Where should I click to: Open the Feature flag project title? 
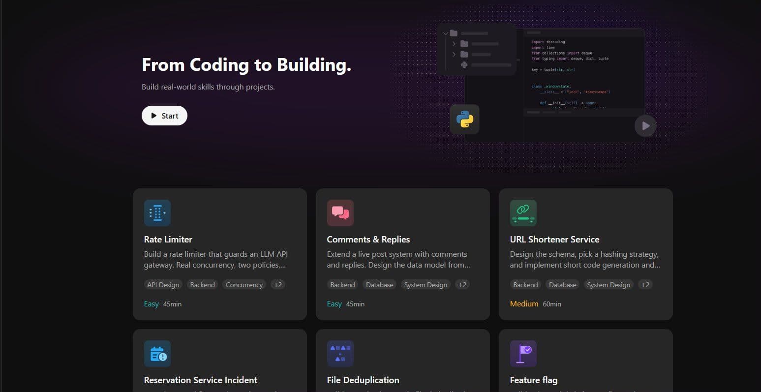[534, 380]
